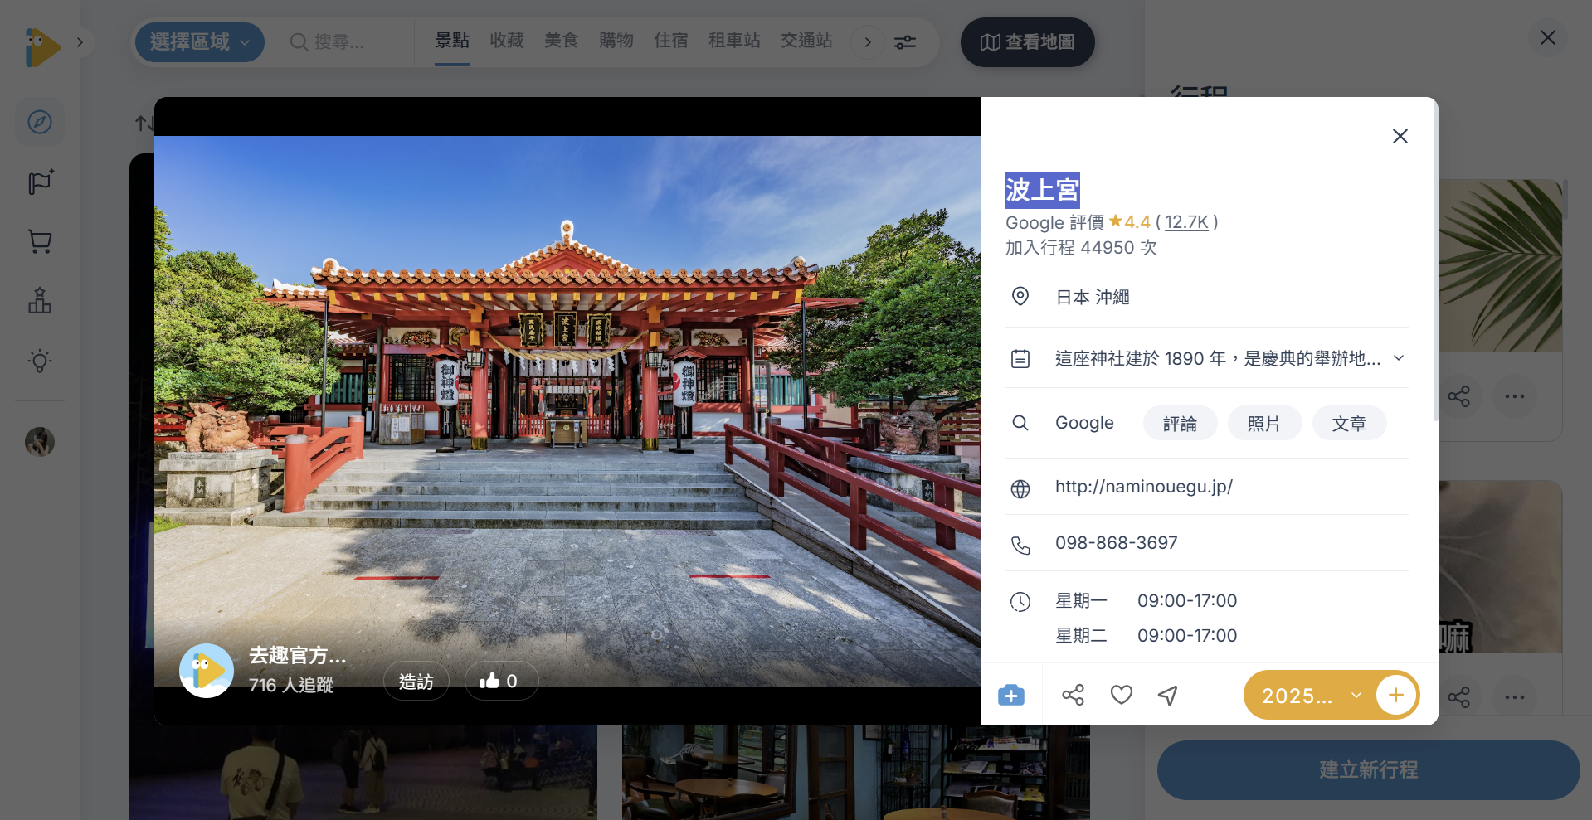The image size is (1592, 820).
Task: Click the app logo in the sidebar
Action: pos(42,47)
